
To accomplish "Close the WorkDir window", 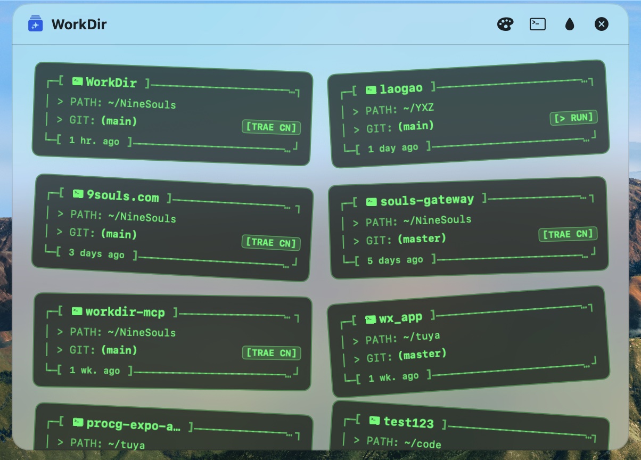I will coord(602,24).
